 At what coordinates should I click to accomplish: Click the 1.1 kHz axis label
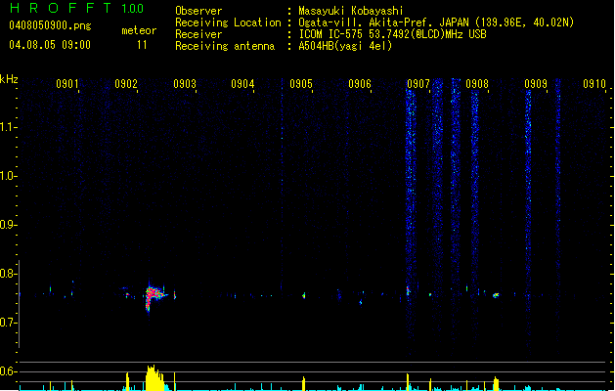click(x=8, y=127)
